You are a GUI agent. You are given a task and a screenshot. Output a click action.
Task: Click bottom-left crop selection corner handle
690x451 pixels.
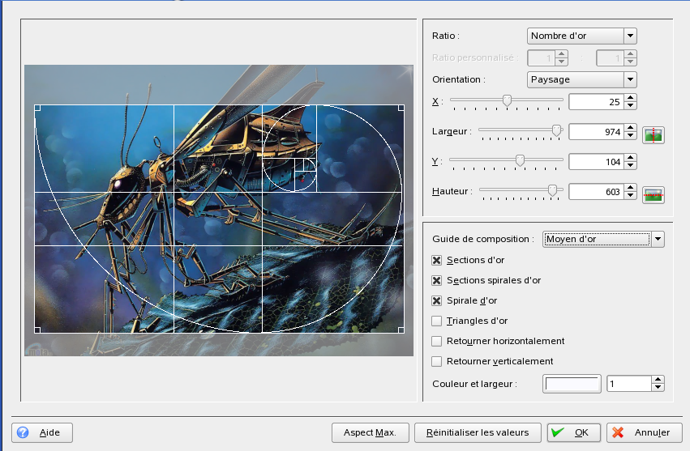click(37, 330)
